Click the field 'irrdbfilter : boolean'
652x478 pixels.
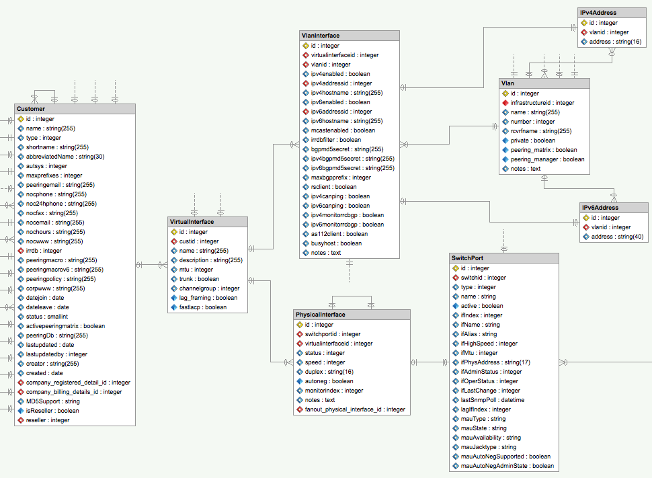336,141
